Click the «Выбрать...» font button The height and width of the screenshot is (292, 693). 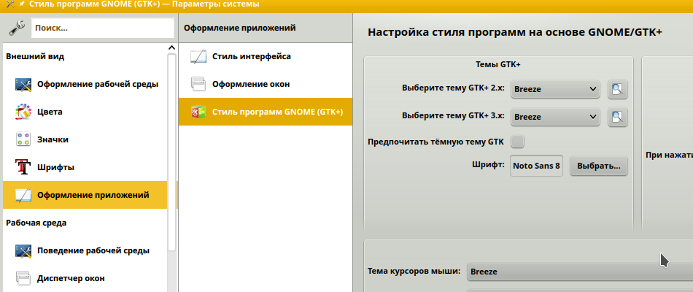coord(598,166)
